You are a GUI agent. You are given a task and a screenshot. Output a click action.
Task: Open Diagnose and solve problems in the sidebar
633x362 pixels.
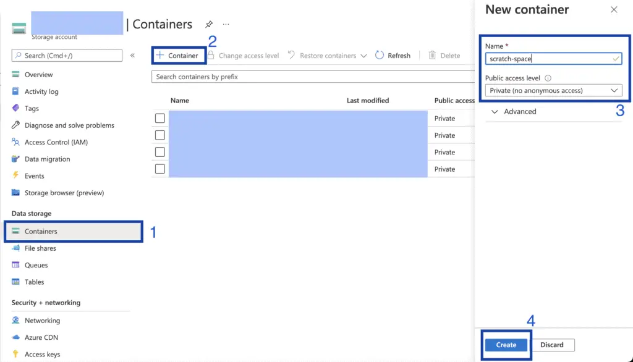coord(69,125)
